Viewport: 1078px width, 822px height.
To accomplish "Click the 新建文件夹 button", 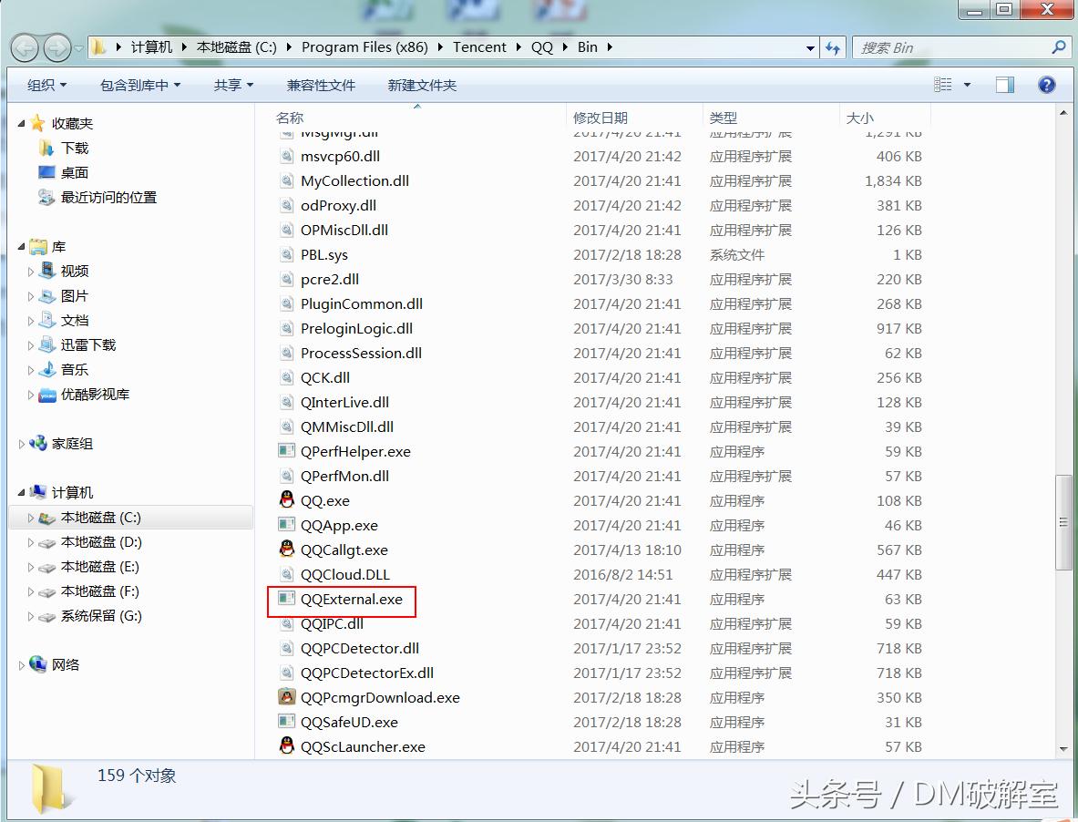I will click(422, 86).
